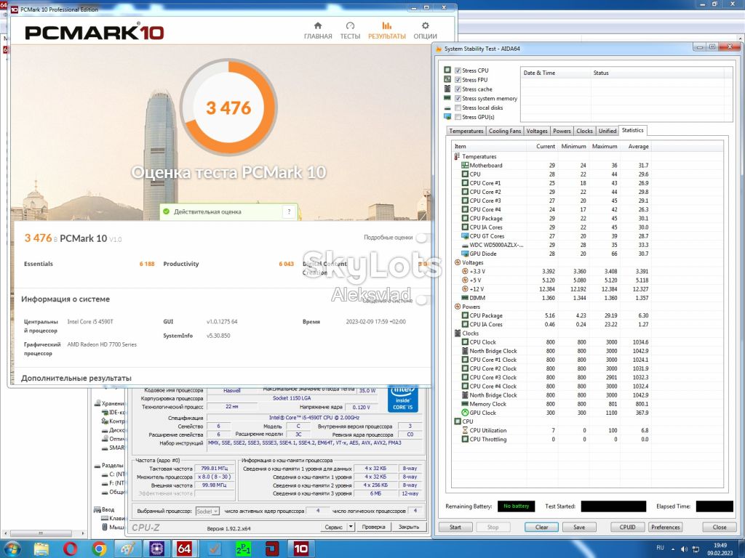
Task: Click the Start button in AIDA64 stability test
Action: coord(455,527)
